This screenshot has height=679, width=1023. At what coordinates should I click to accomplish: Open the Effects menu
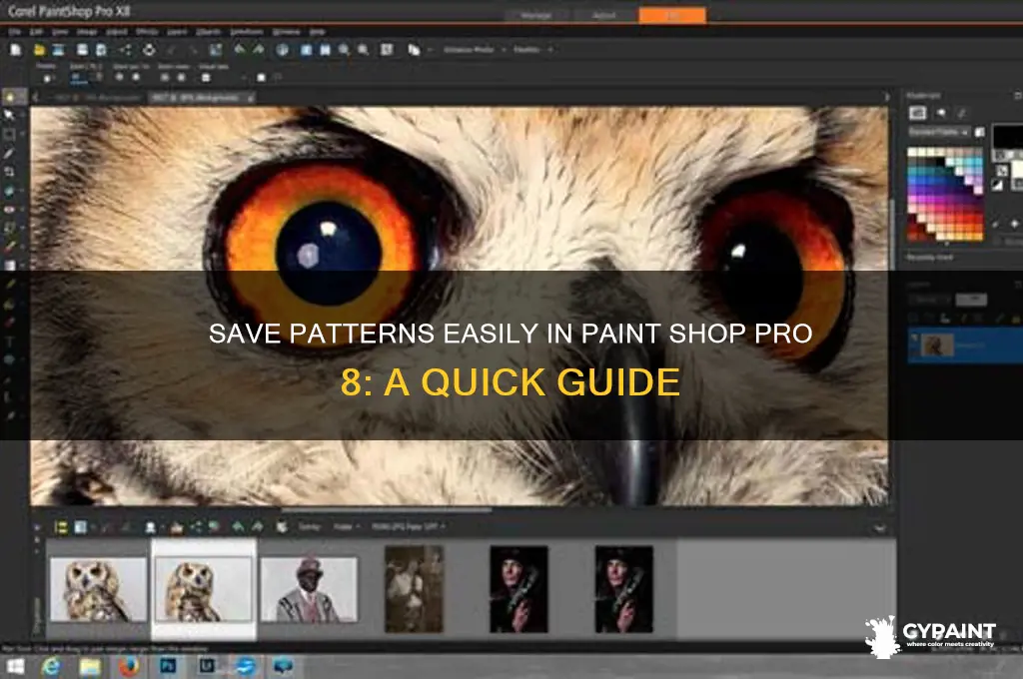[x=146, y=31]
